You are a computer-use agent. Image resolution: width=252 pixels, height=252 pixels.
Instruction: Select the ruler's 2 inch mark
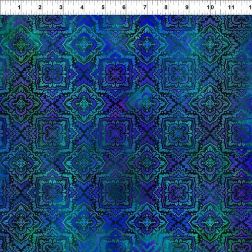pyautogui.click(x=40, y=7)
